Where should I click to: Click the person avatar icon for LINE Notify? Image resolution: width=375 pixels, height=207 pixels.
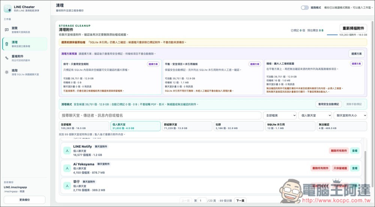tap(67, 150)
